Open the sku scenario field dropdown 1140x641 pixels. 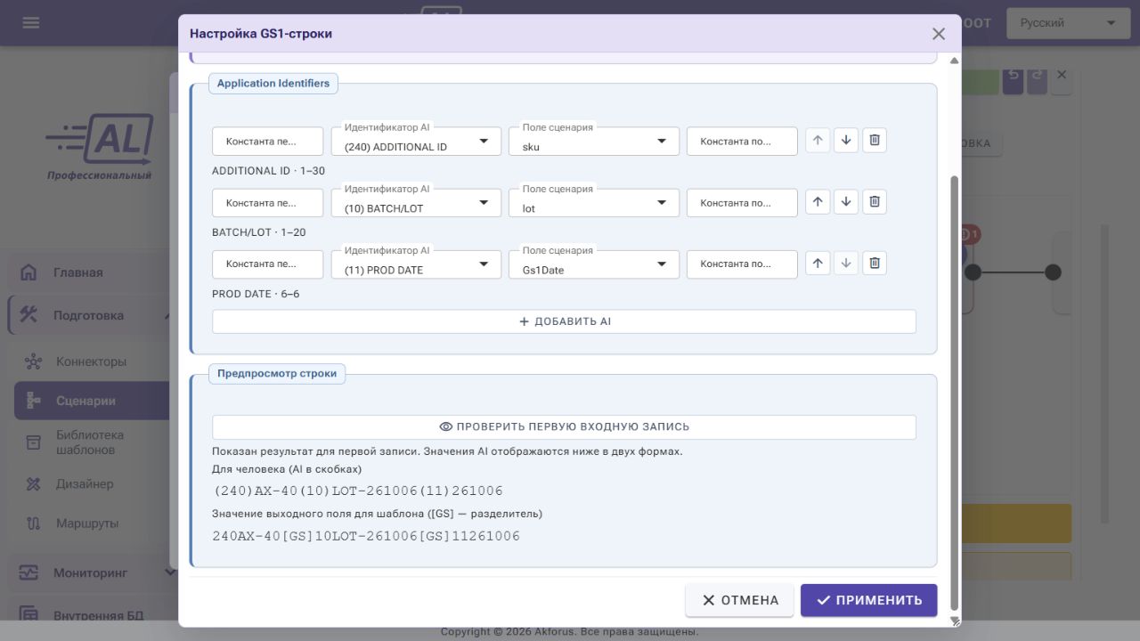click(594, 142)
